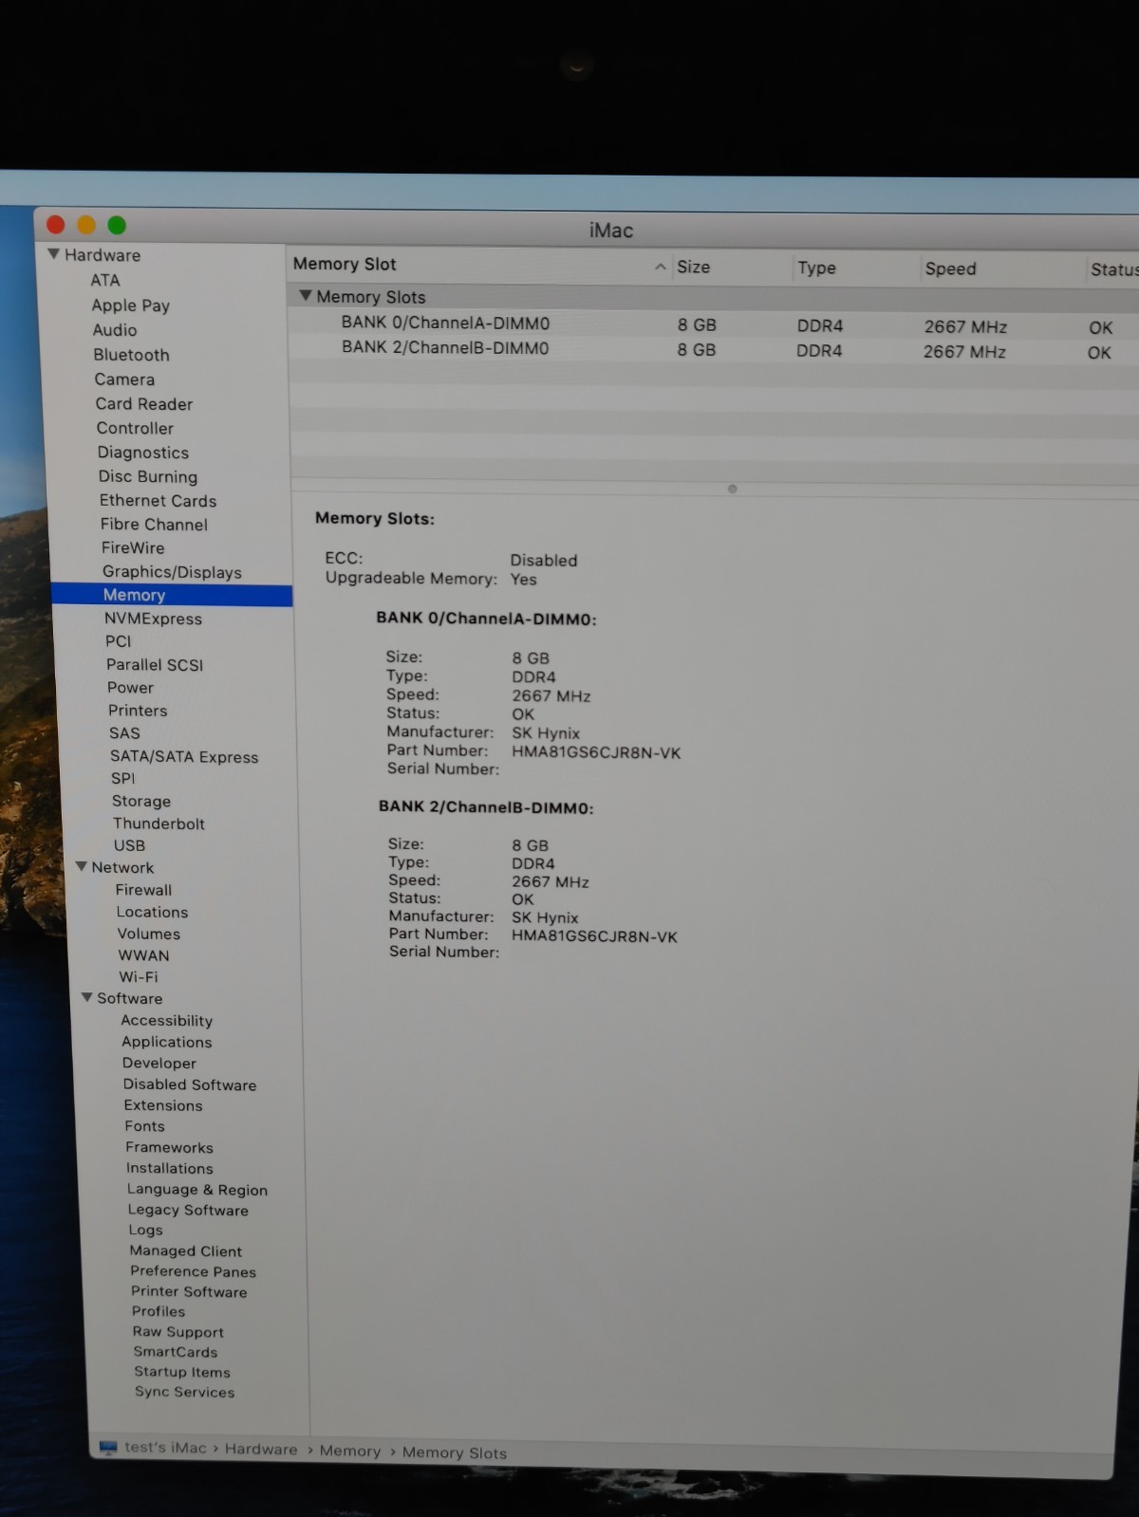Show Storage information

coord(141,802)
